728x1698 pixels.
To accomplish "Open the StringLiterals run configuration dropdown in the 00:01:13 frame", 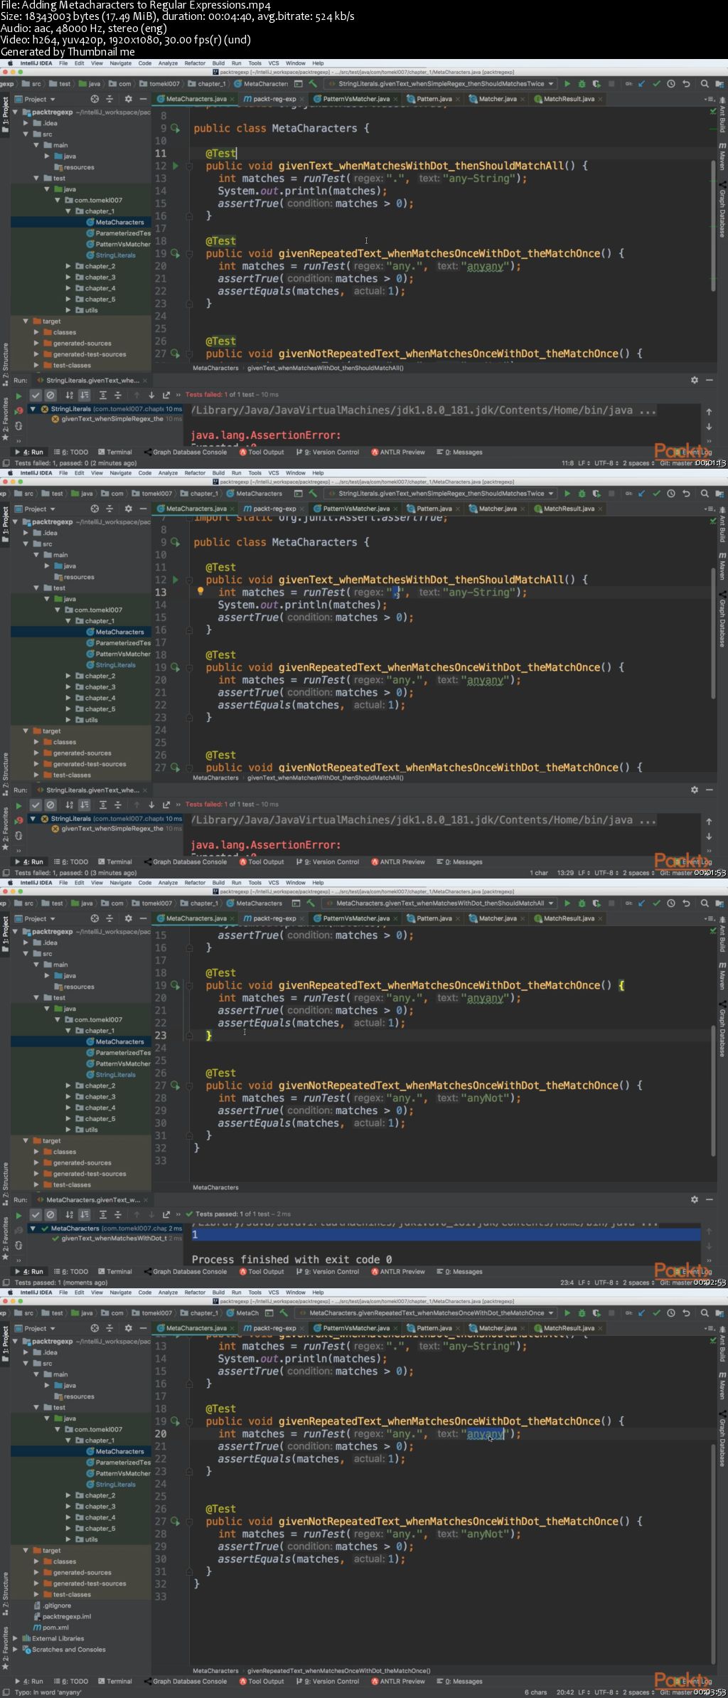I will click(x=441, y=84).
